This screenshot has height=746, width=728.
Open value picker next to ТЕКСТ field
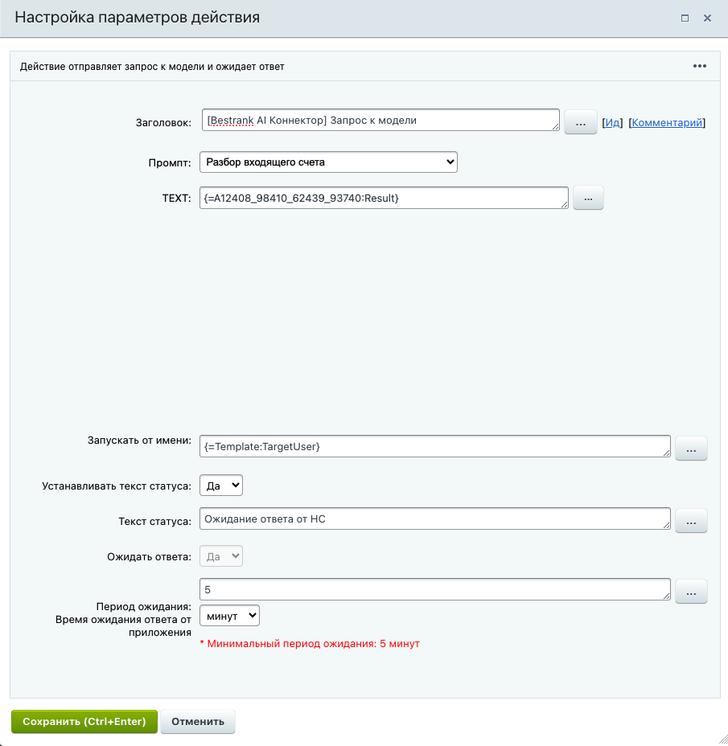click(x=587, y=198)
